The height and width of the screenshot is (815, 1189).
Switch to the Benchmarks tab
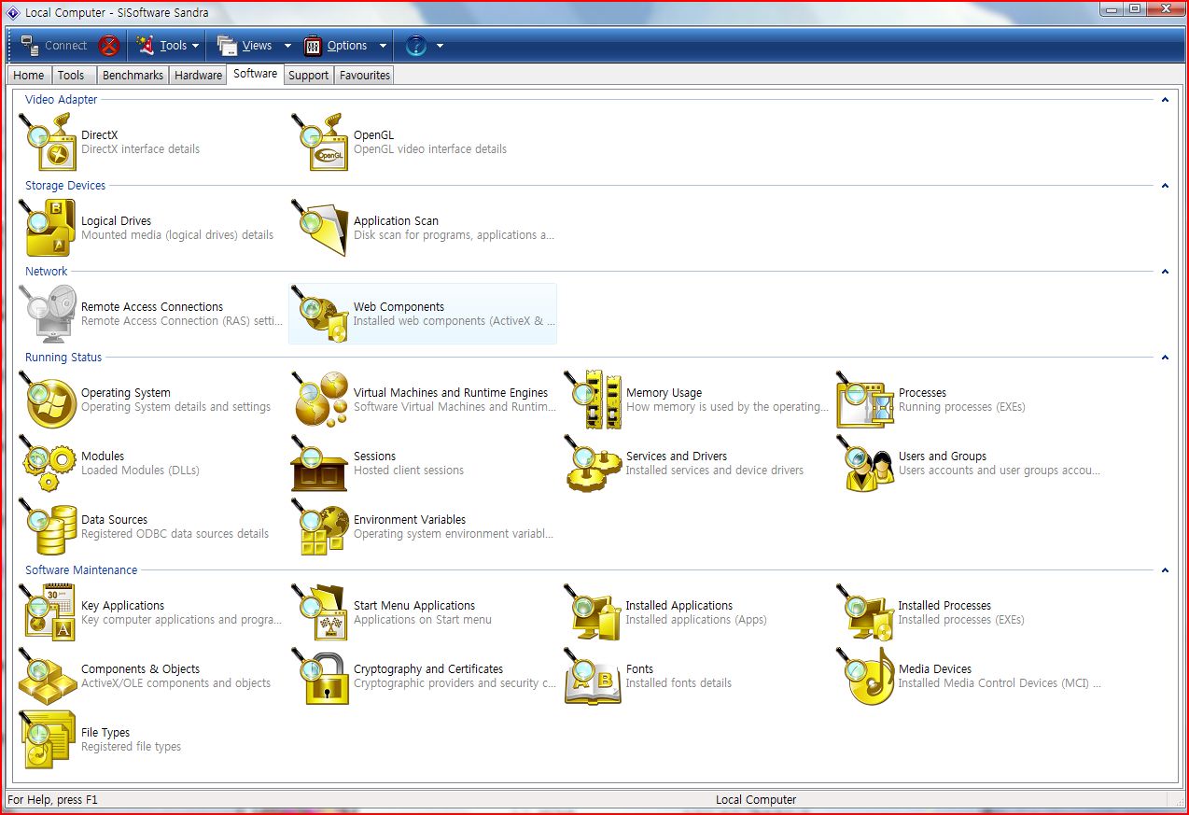[133, 76]
